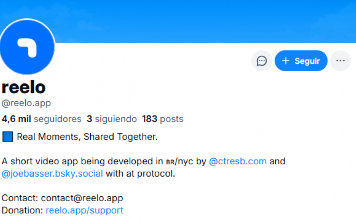Click the "Donation:" label text
This screenshot has width=356, height=222.
pyautogui.click(x=22, y=210)
